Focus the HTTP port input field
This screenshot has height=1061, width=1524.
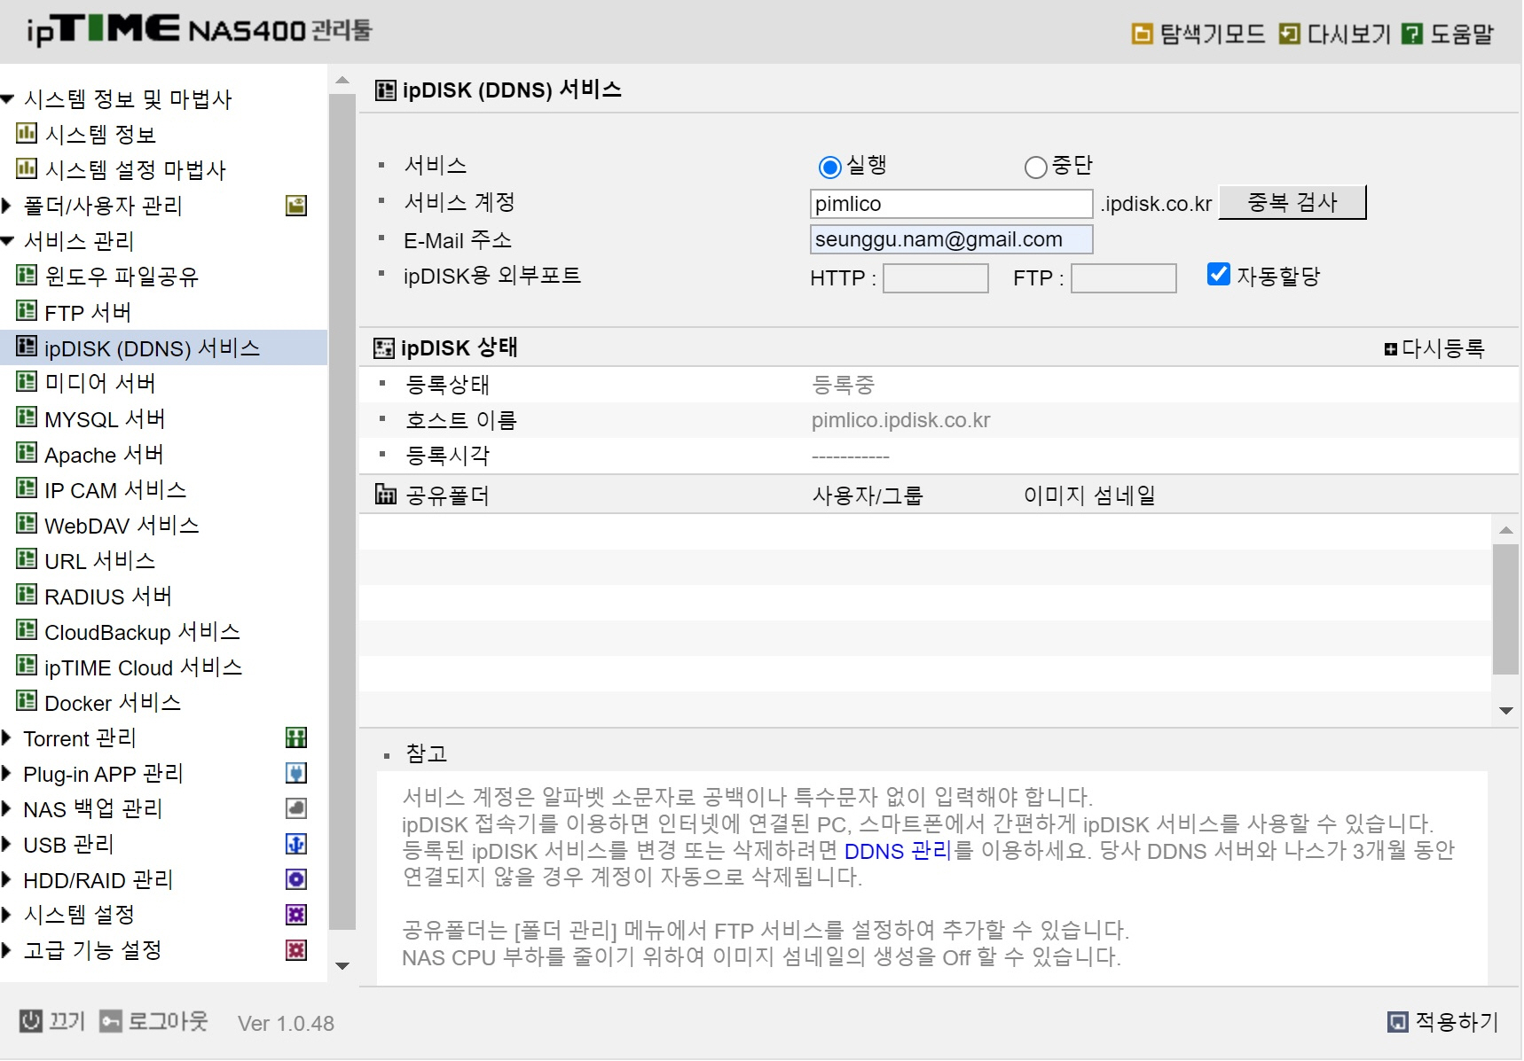[936, 278]
